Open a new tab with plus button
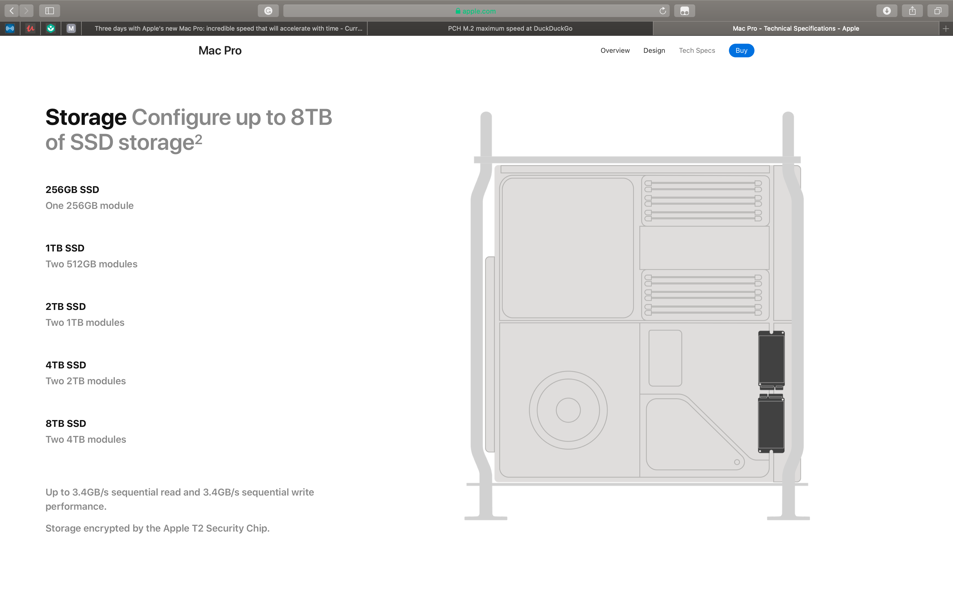The height and width of the screenshot is (596, 953). 946,28
